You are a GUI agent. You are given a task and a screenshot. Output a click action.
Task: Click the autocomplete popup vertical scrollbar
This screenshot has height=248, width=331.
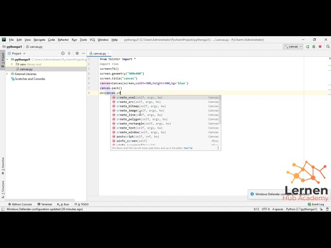pyautogui.click(x=220, y=110)
